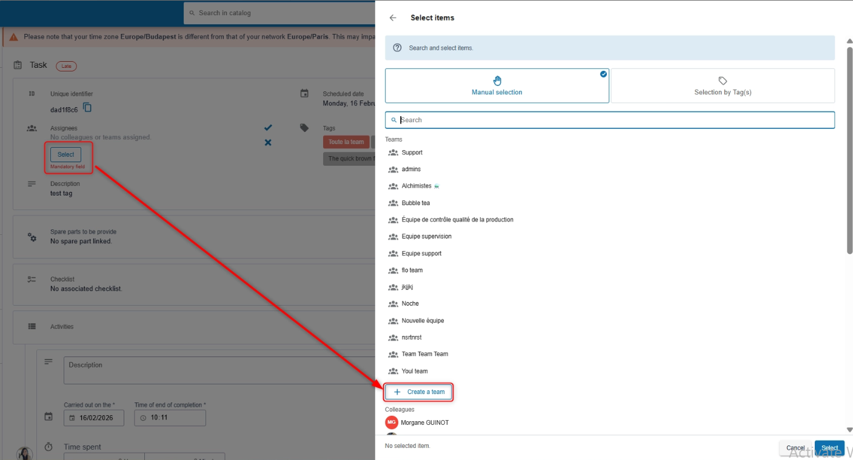853x460 pixels.
Task: Click the team icon beside Bubble tea
Action: pos(393,203)
